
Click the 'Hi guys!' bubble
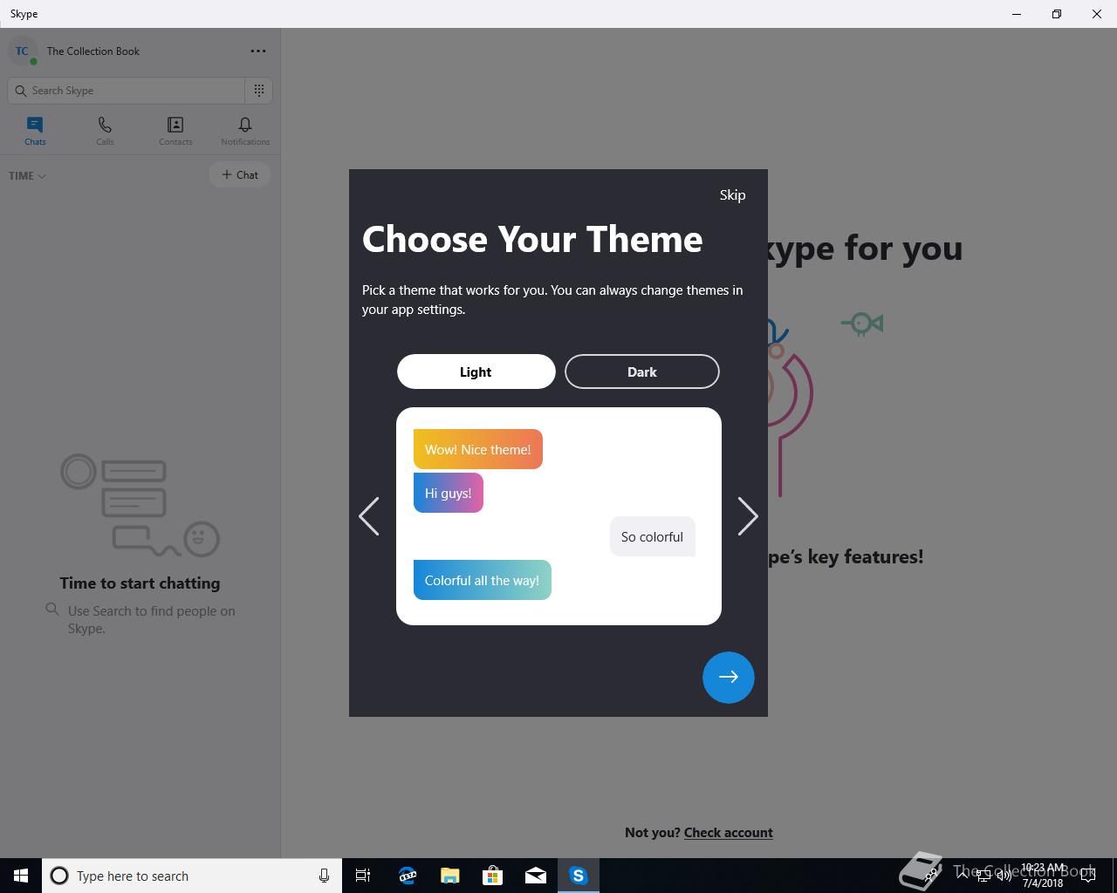pos(449,494)
